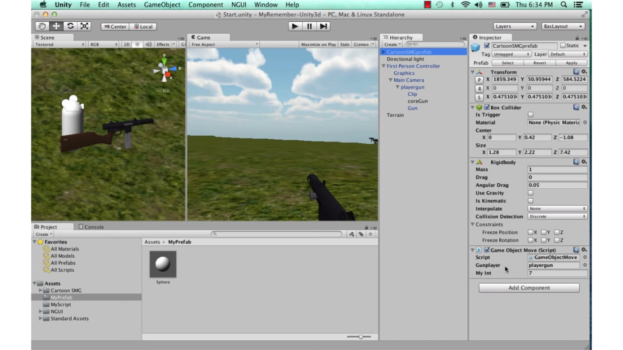Open Spotlight search in menu bar

[564, 5]
